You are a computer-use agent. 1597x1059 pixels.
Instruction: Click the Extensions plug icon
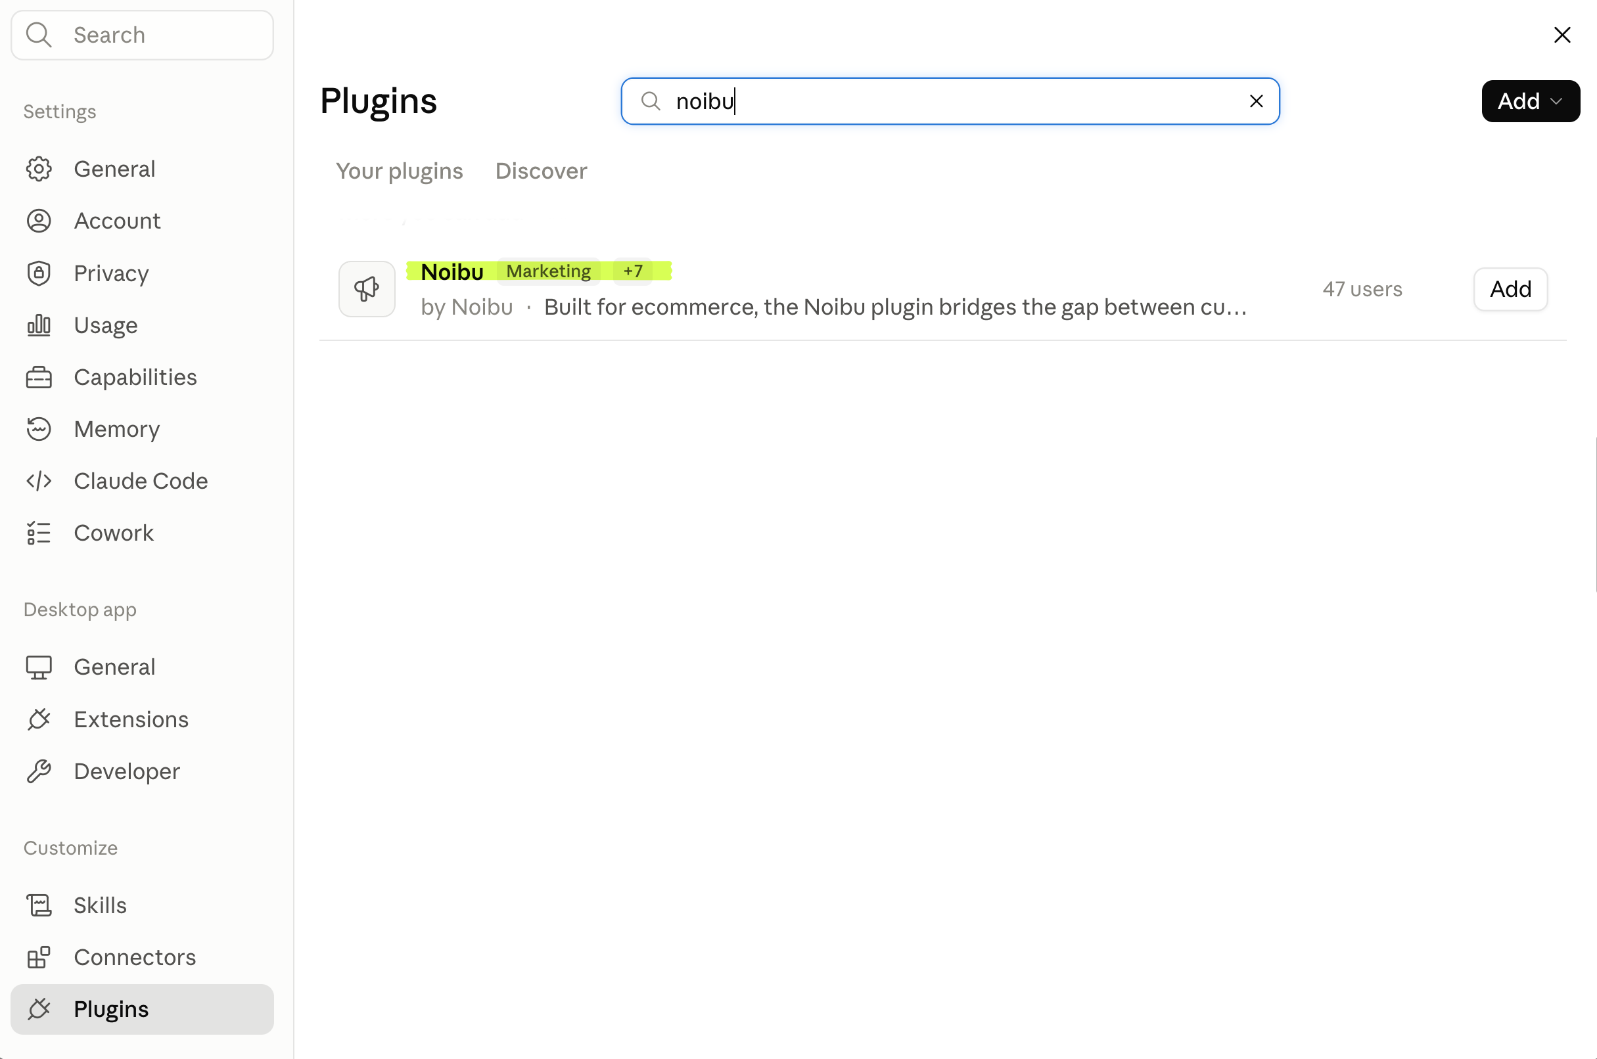coord(39,719)
